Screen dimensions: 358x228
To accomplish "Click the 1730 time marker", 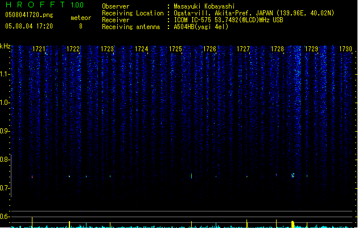I will pyautogui.click(x=345, y=49).
